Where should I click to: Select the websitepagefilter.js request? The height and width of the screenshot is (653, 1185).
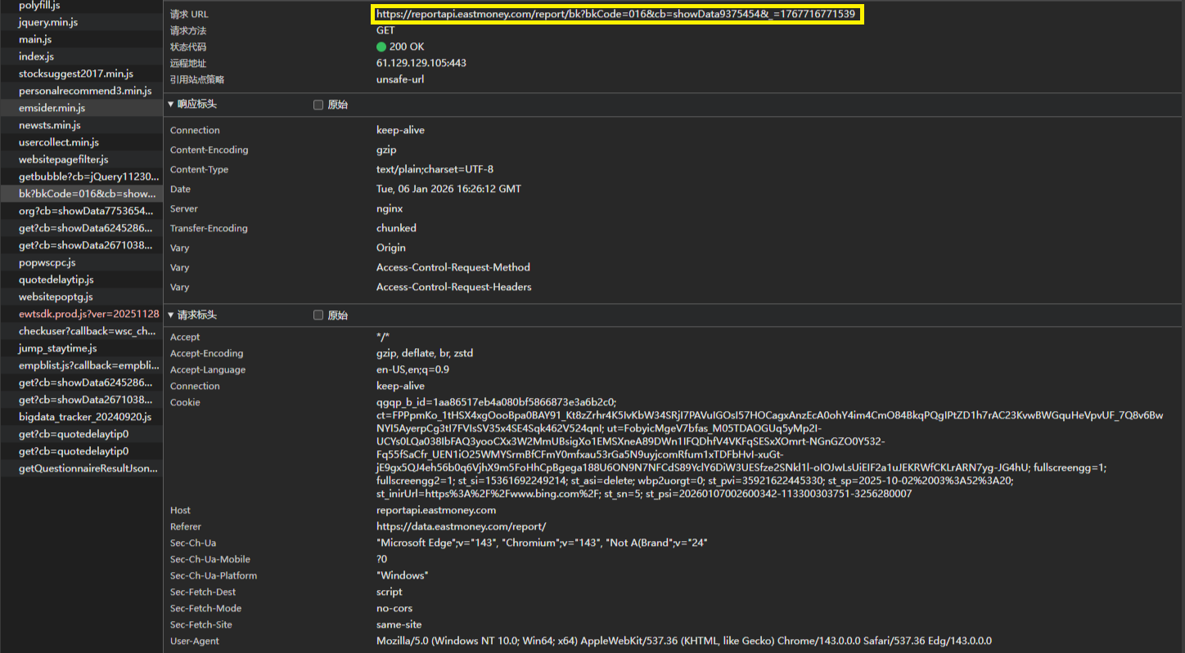[64, 159]
